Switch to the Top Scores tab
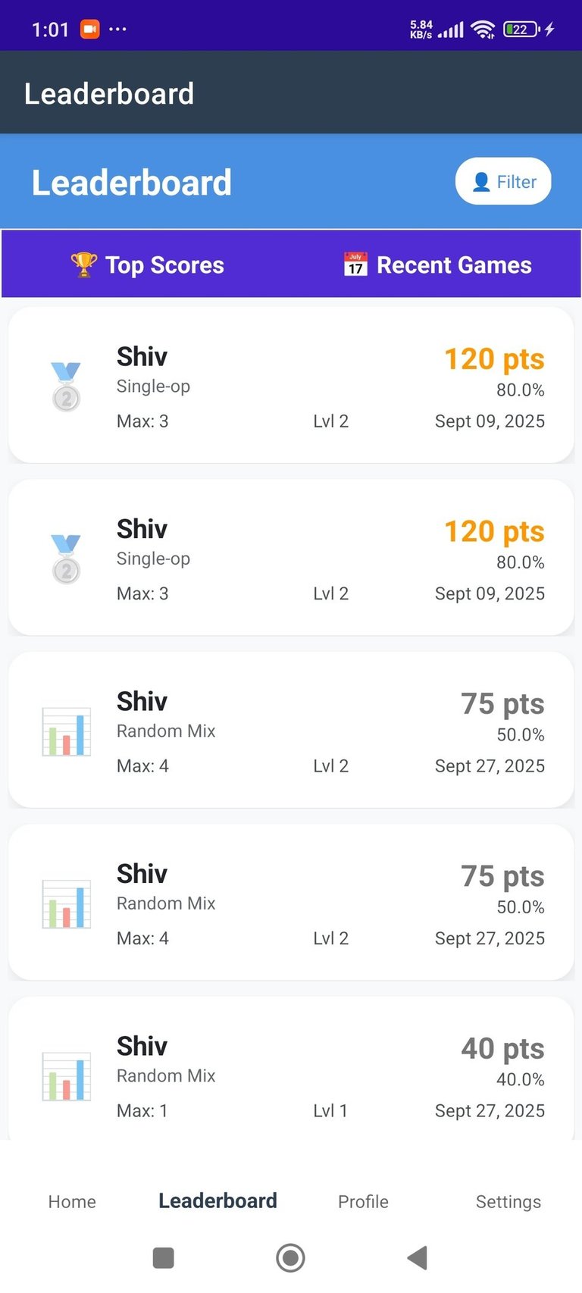 147,265
